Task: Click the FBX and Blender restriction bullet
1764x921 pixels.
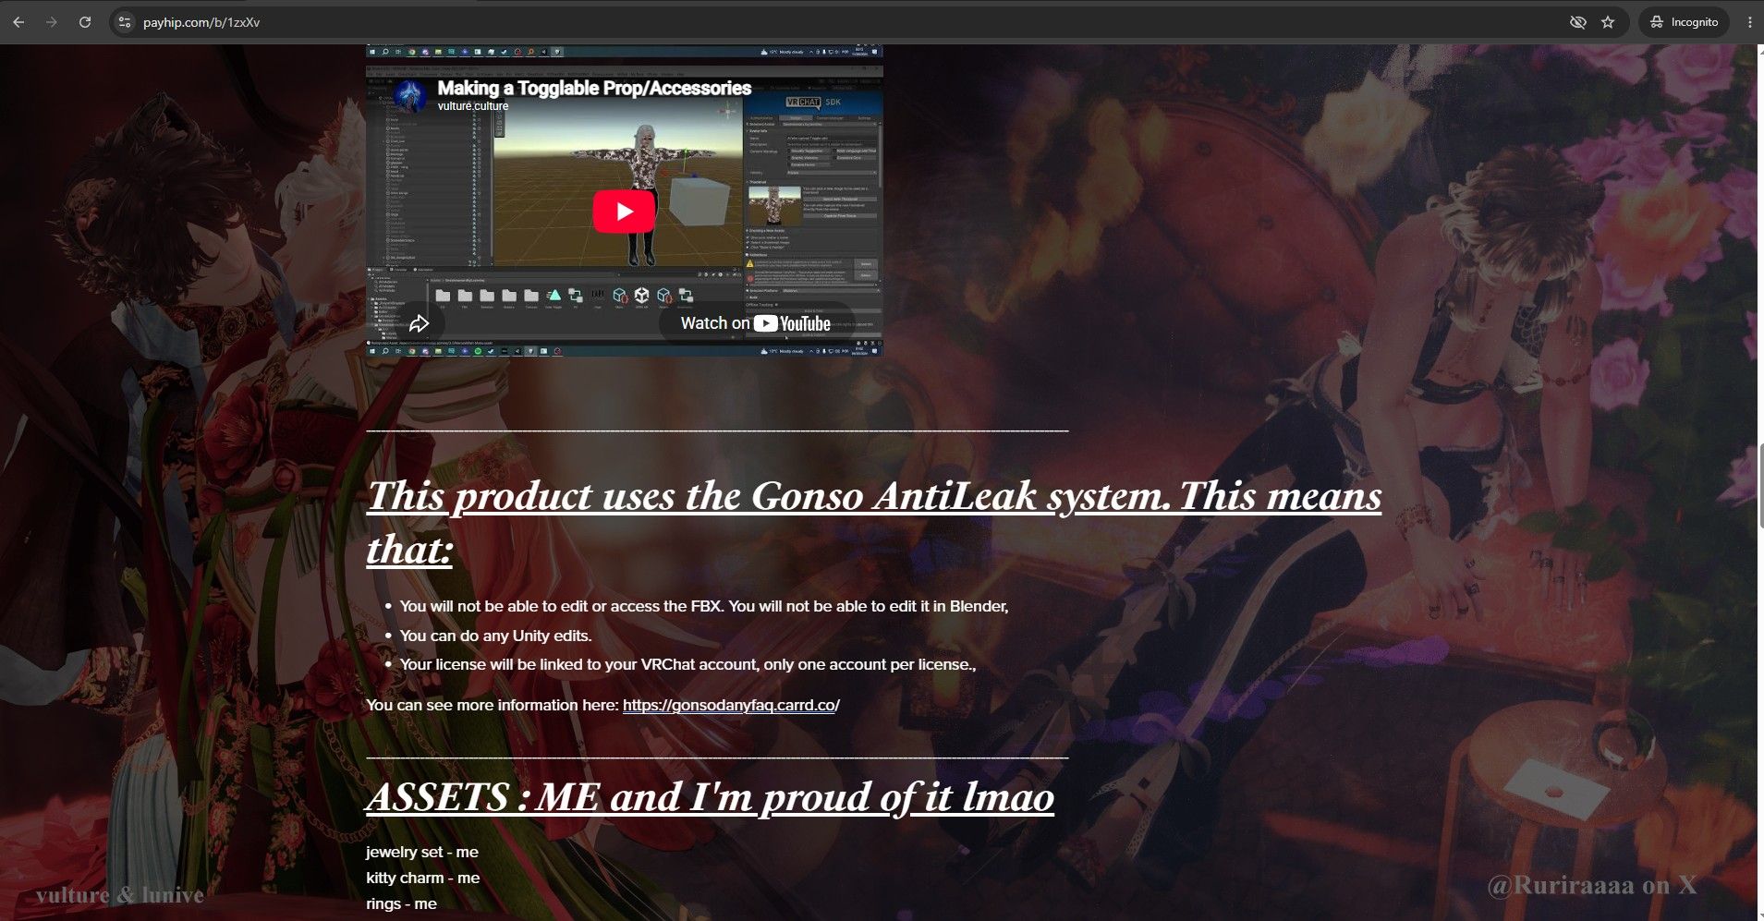Action: (x=704, y=606)
